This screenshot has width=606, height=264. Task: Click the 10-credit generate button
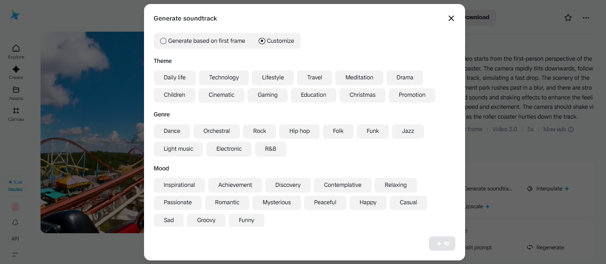pos(442,243)
